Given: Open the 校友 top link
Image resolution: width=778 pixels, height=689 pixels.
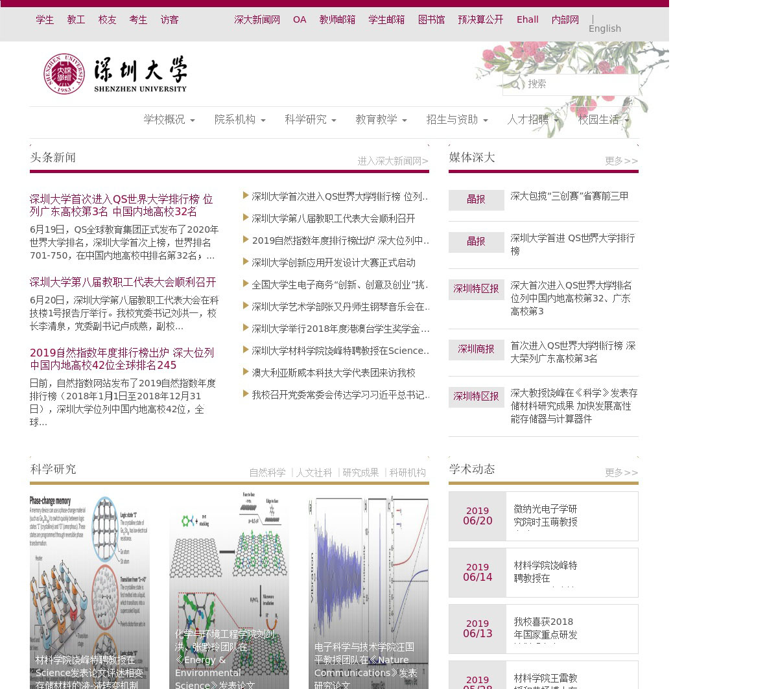Looking at the screenshot, I should coord(107,20).
